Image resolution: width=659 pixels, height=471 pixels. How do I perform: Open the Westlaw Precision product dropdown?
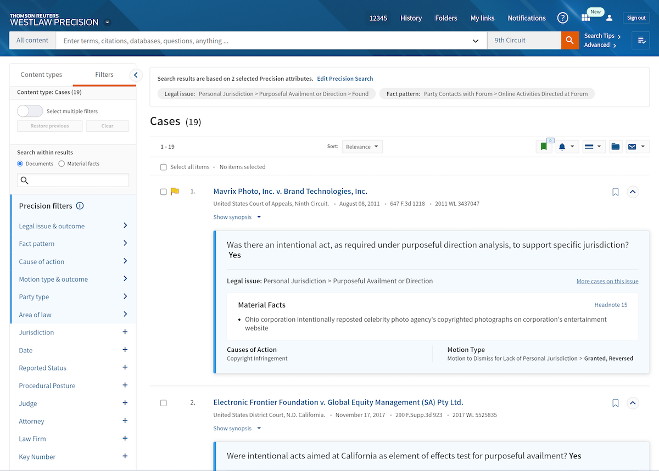[x=108, y=23]
